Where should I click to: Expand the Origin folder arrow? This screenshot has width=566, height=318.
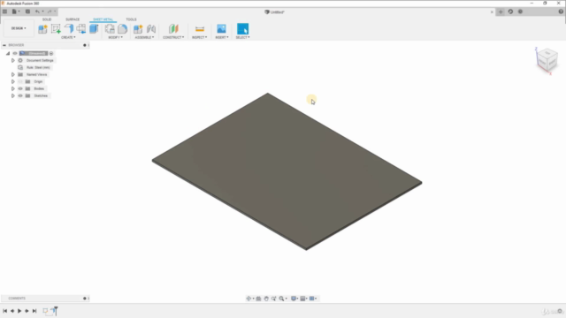[13, 81]
